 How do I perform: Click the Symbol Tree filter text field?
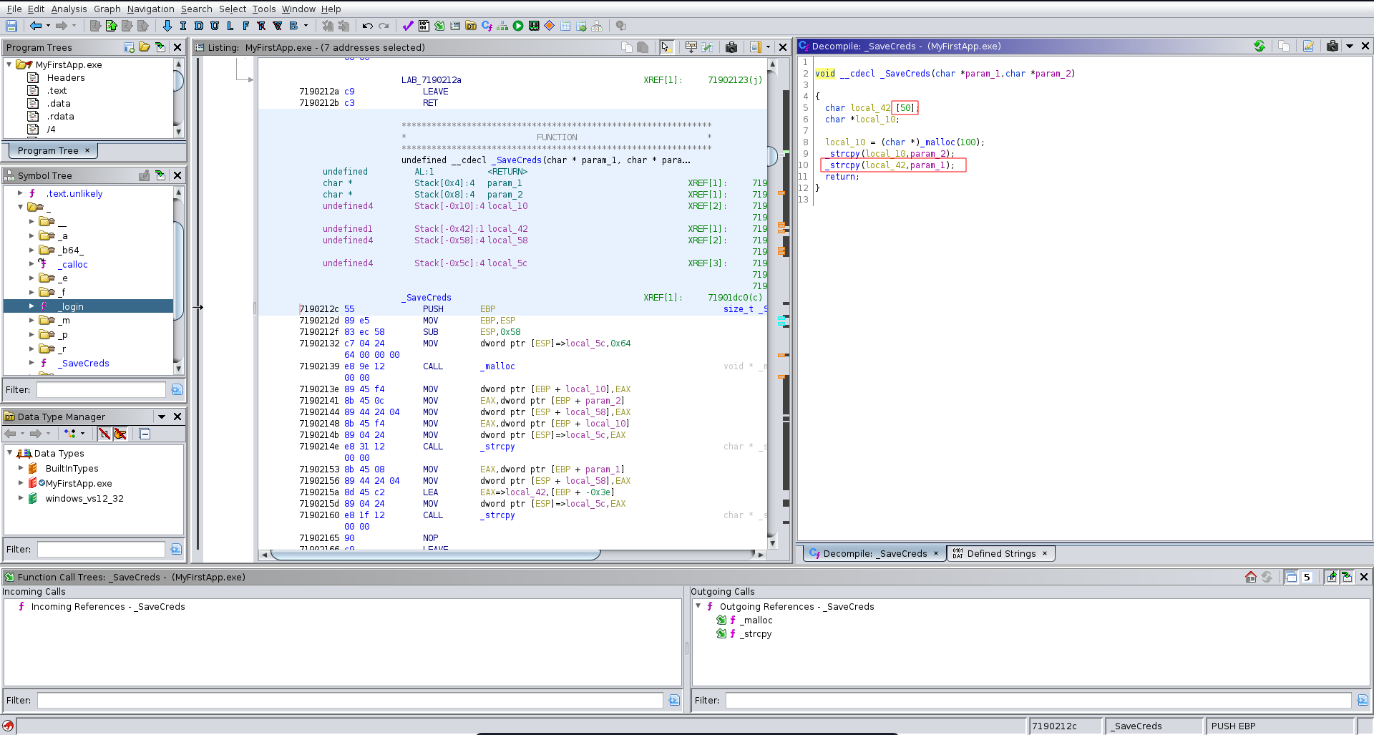click(x=101, y=389)
